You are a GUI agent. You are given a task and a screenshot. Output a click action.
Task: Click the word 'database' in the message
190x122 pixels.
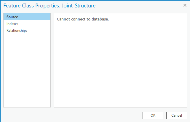(100, 19)
